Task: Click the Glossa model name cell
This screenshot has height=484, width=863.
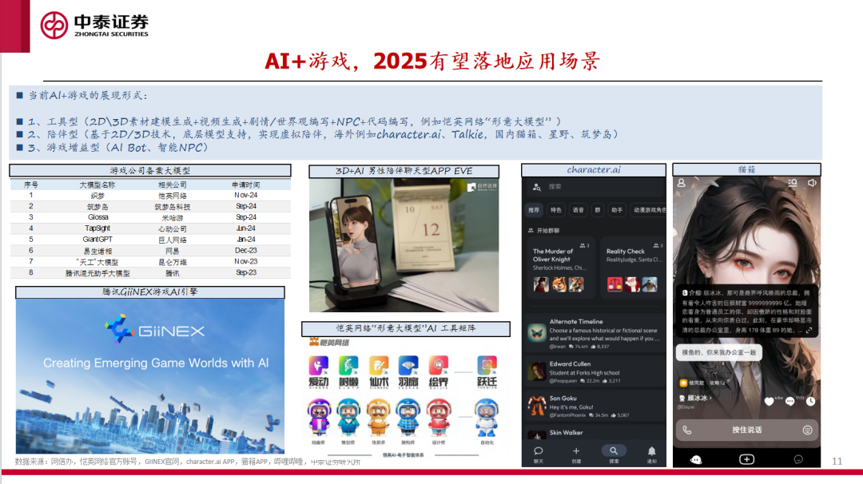Action: (97, 217)
